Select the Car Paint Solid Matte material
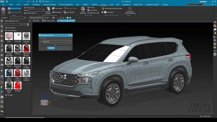 9,48
